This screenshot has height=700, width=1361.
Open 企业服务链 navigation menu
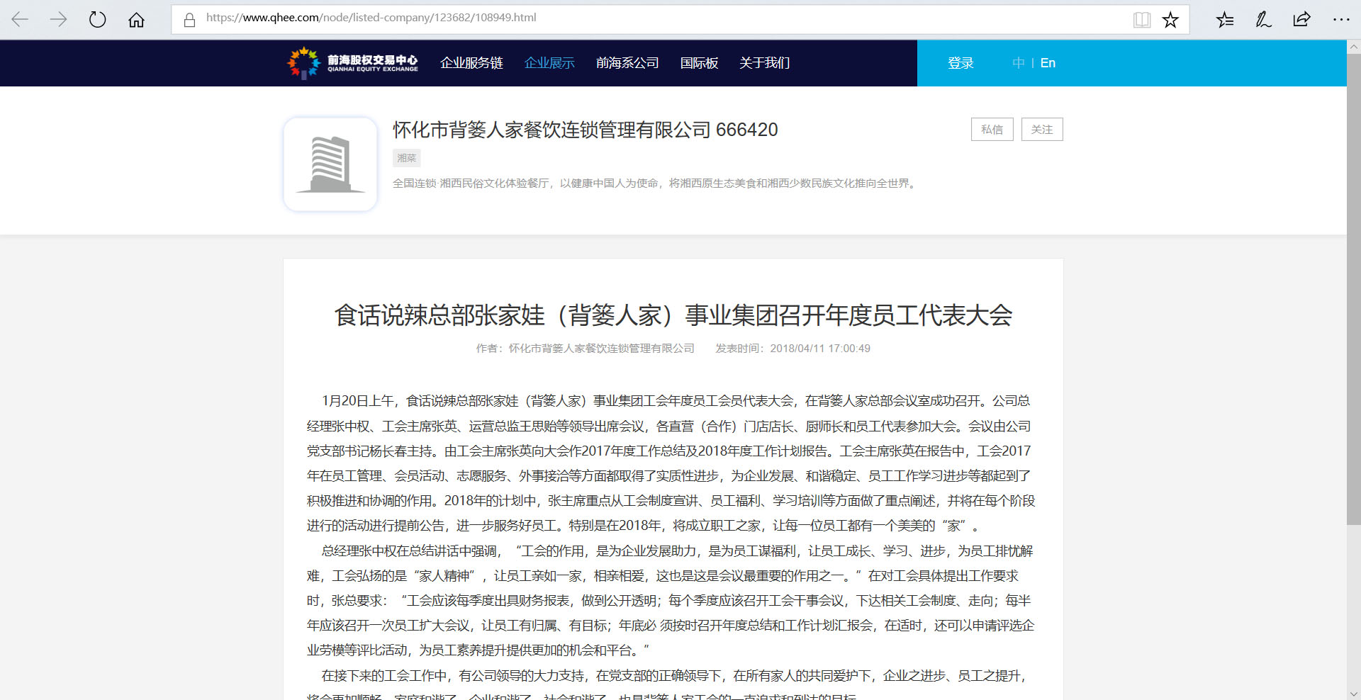click(471, 63)
